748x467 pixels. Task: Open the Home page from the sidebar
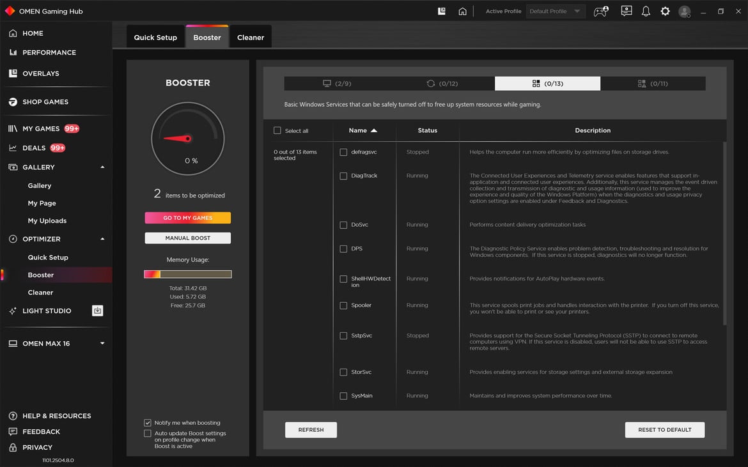[x=33, y=33]
